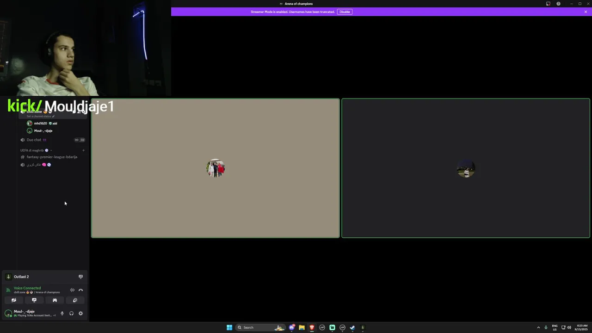This screenshot has width=592, height=333.
Task: Open the Discord inbox icon in title bar
Action: pyautogui.click(x=548, y=4)
